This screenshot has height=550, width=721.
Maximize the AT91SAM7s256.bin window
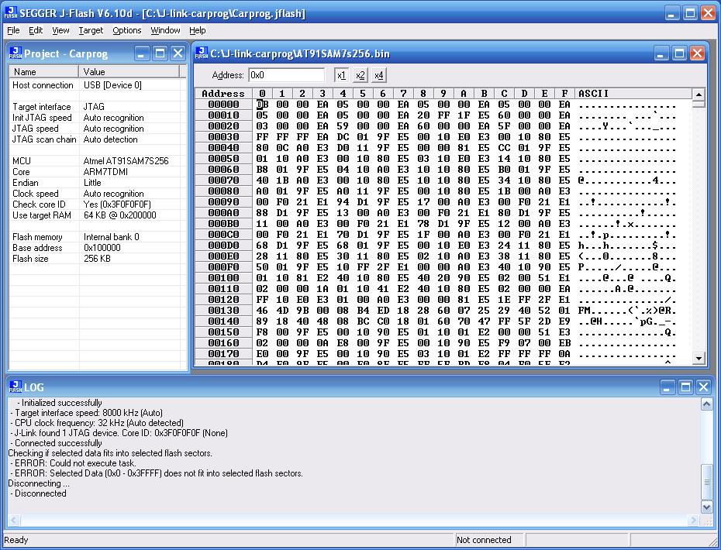[x=680, y=53]
